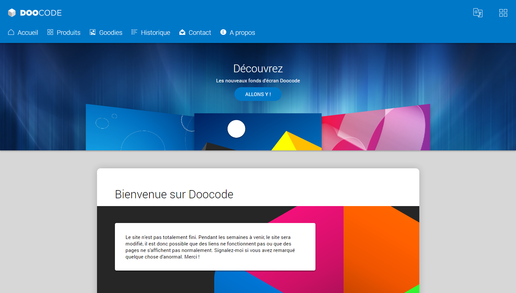Open the Historique menu label
The height and width of the screenshot is (293, 516).
tap(155, 33)
